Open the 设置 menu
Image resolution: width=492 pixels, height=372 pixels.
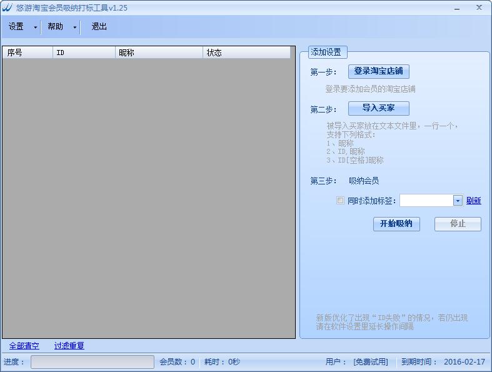[x=16, y=27]
